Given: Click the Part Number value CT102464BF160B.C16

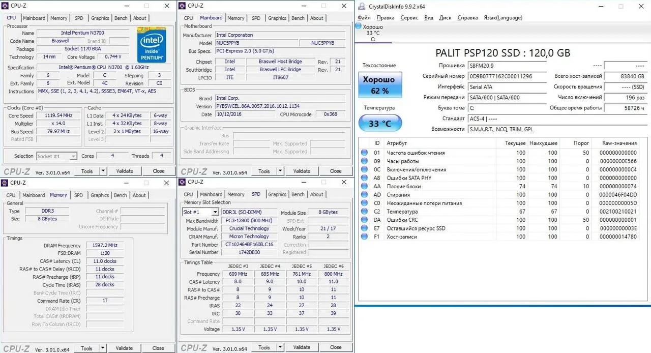Looking at the screenshot, I should (249, 245).
